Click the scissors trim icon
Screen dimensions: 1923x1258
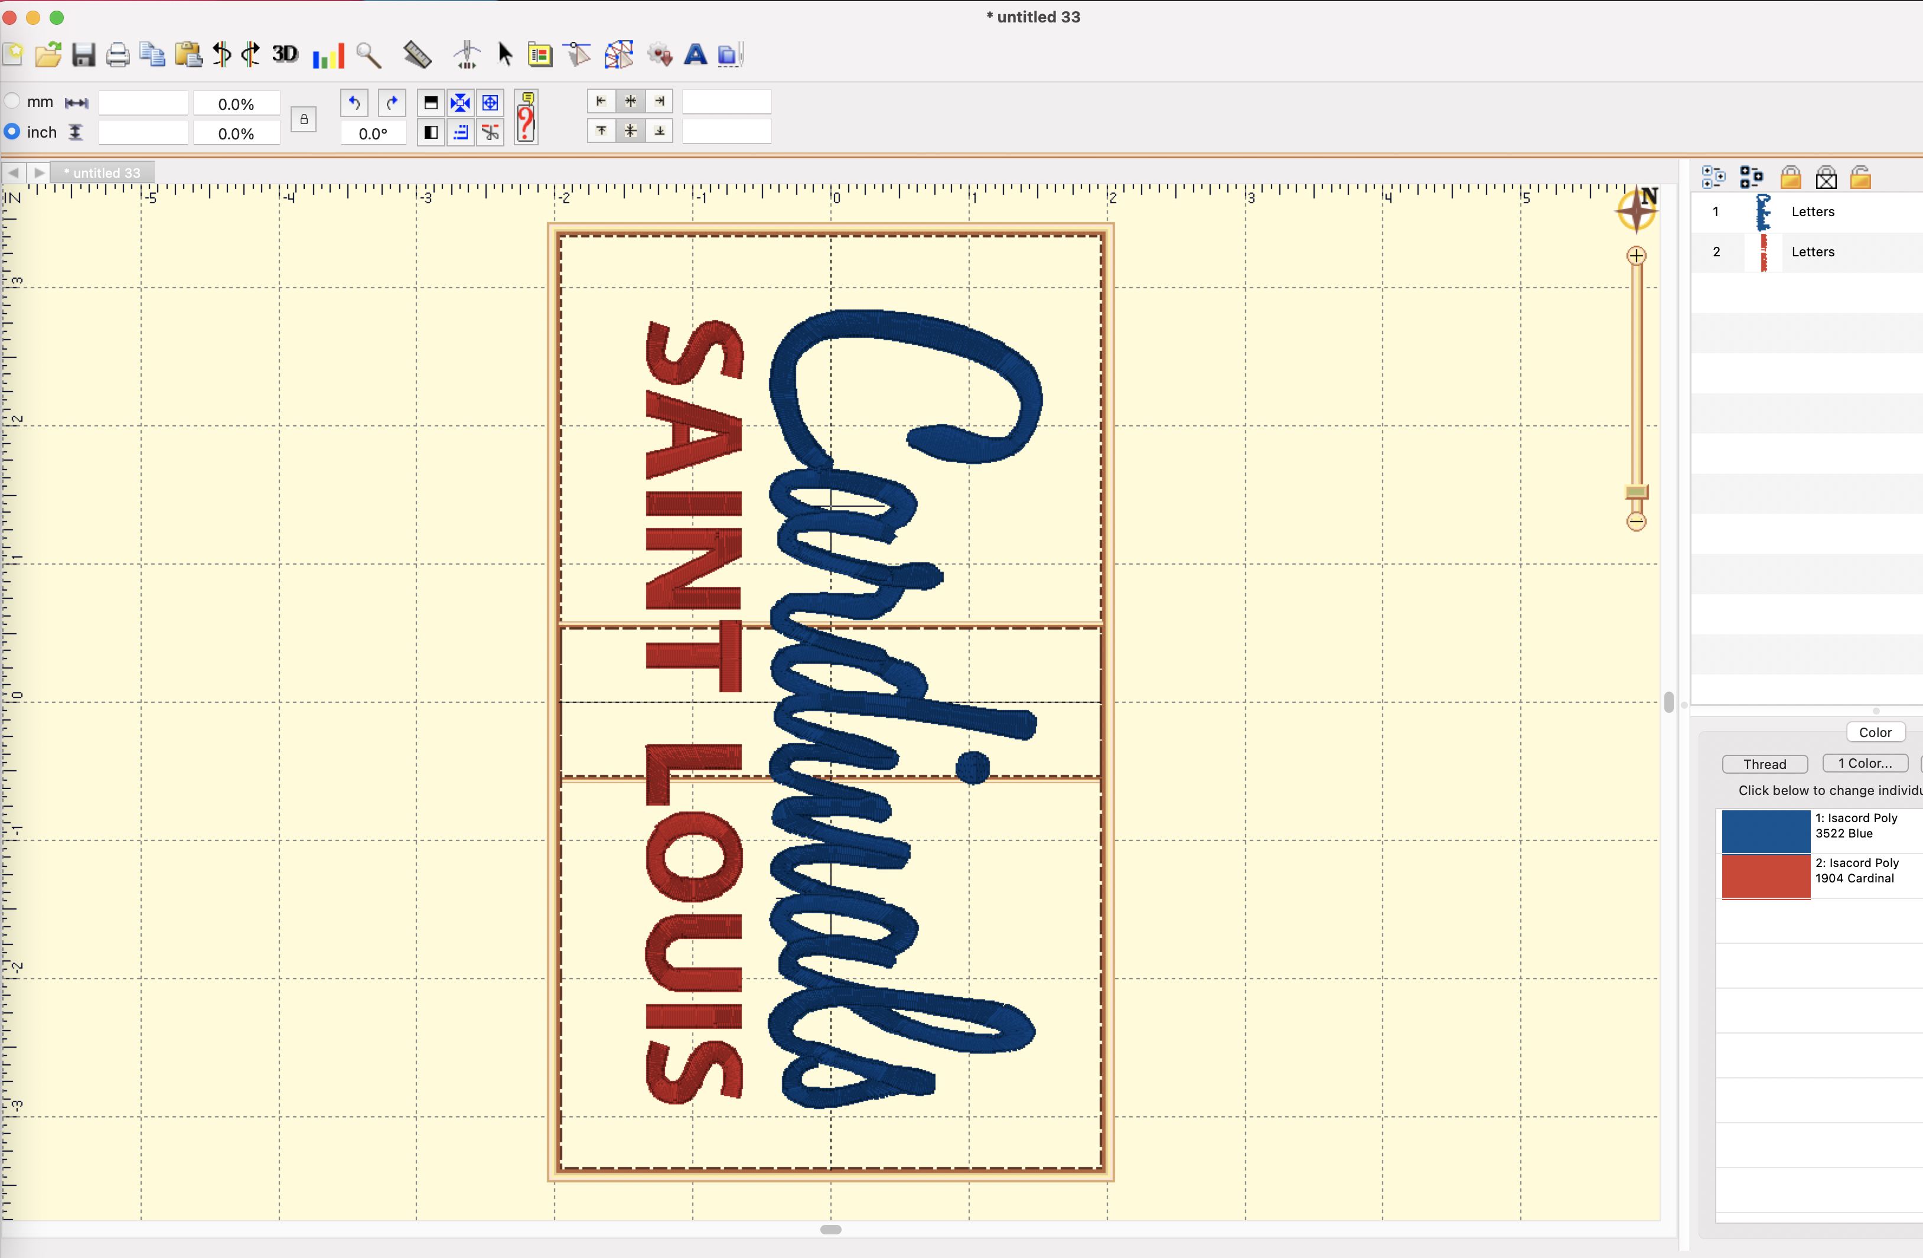click(x=490, y=132)
